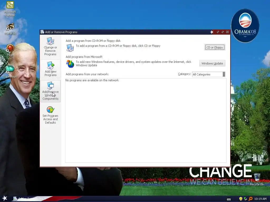
Task: Select the Supermium desktop shortcut
Action: [x=10, y=72]
